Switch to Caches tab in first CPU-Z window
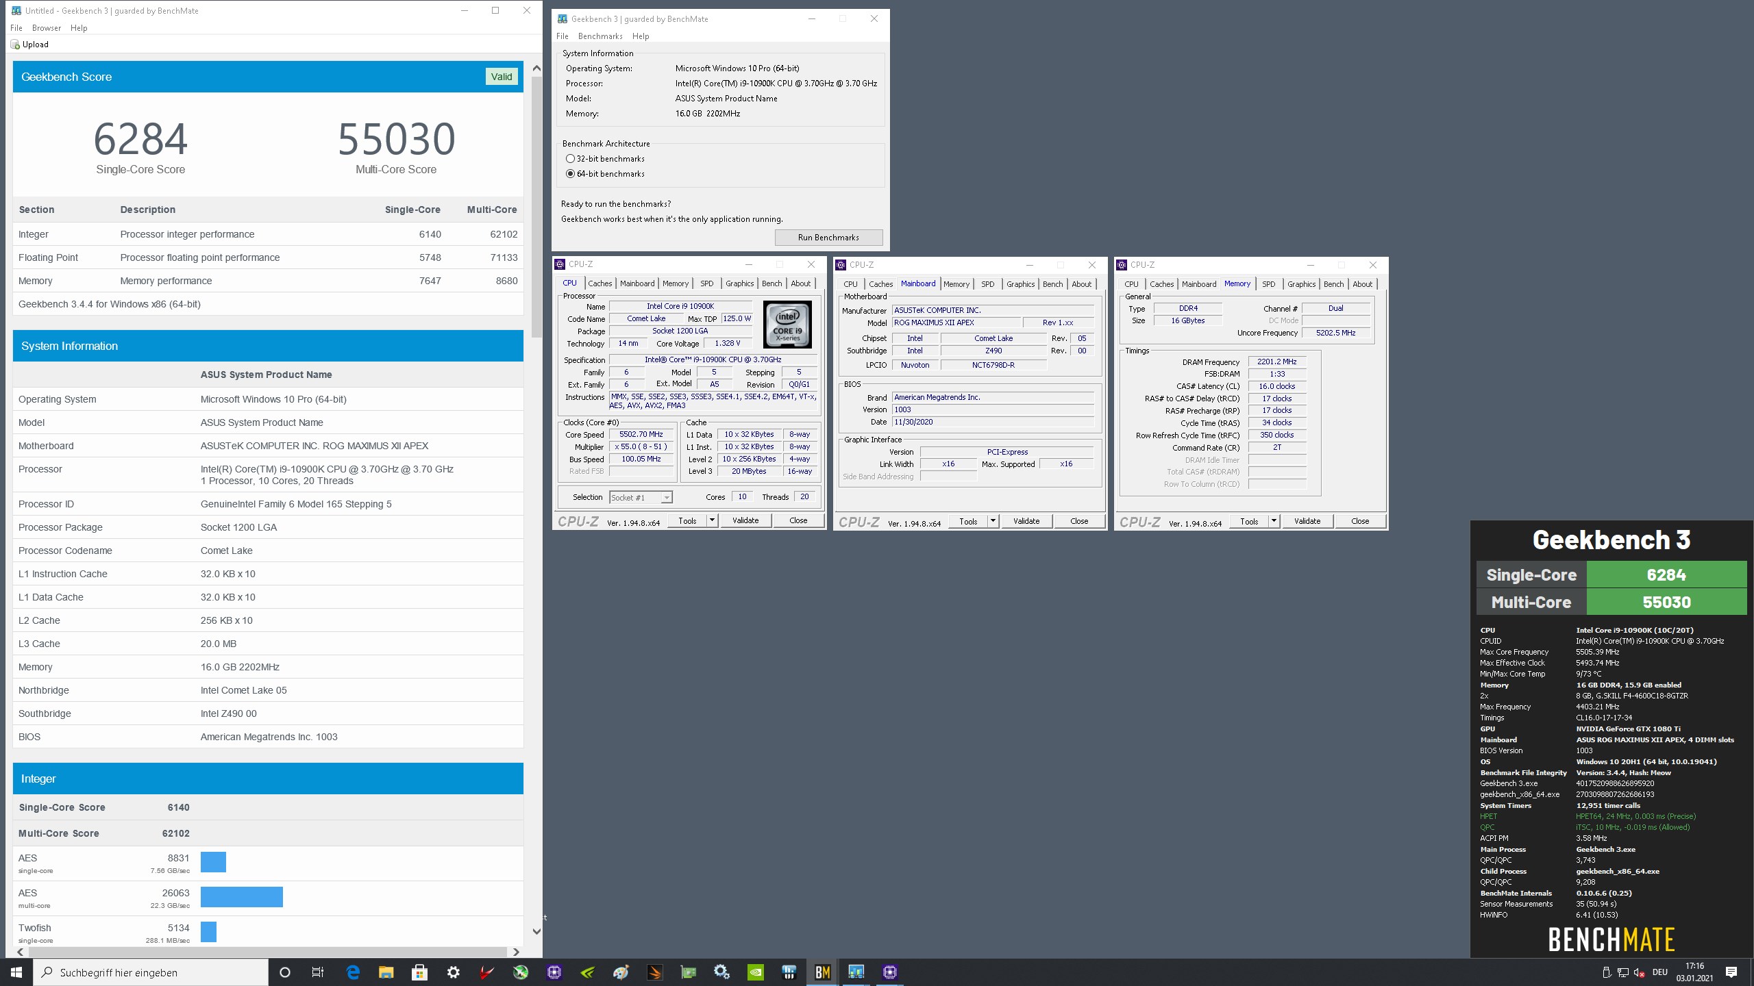The height and width of the screenshot is (986, 1754). (600, 283)
